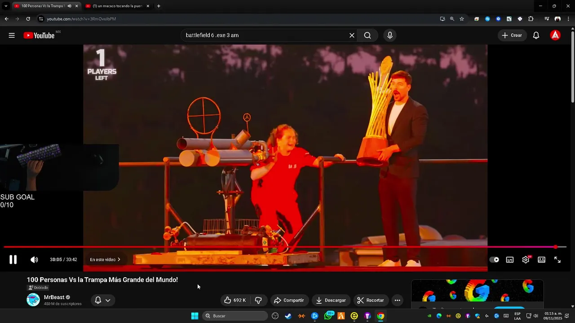
Task: Open MrBeast channel avatar
Action: point(33,300)
